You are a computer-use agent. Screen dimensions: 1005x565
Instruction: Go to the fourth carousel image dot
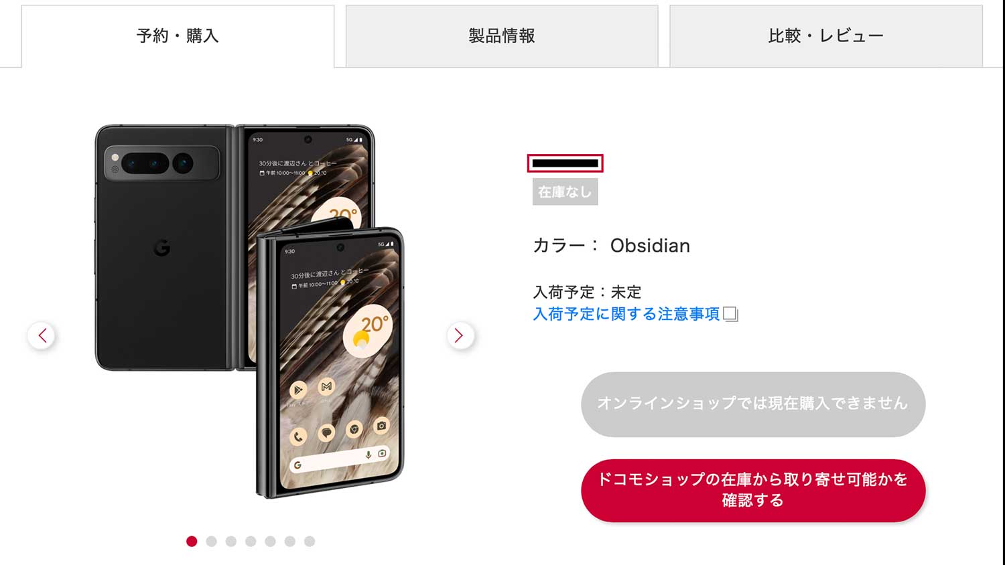tap(251, 541)
